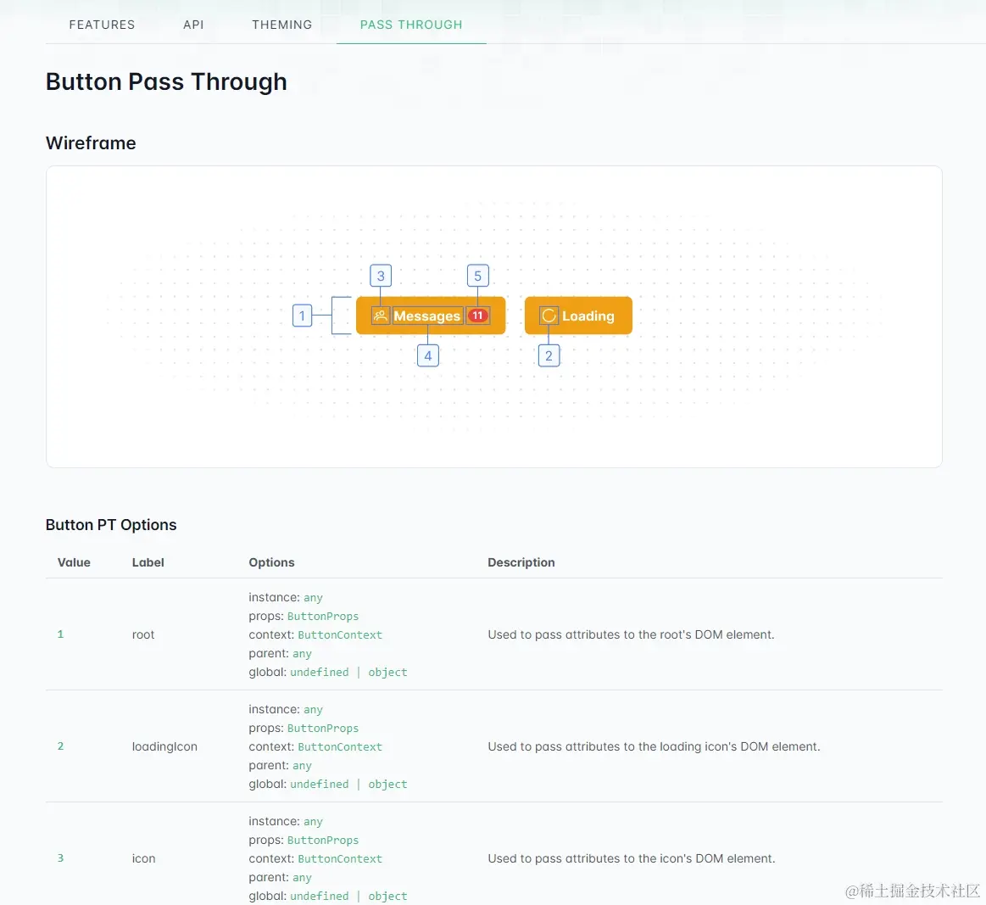Click ButtonContext in the icon row
Screen dimensions: 986x905
coord(340,858)
